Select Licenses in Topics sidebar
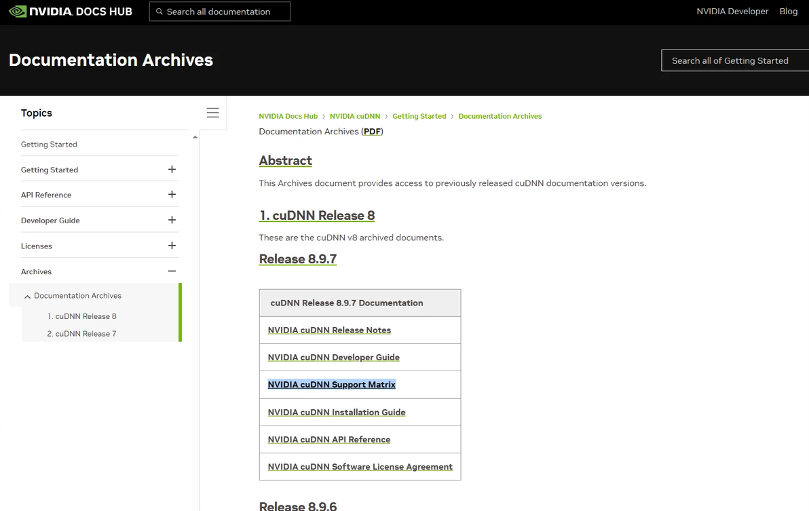The image size is (809, 511). (36, 246)
